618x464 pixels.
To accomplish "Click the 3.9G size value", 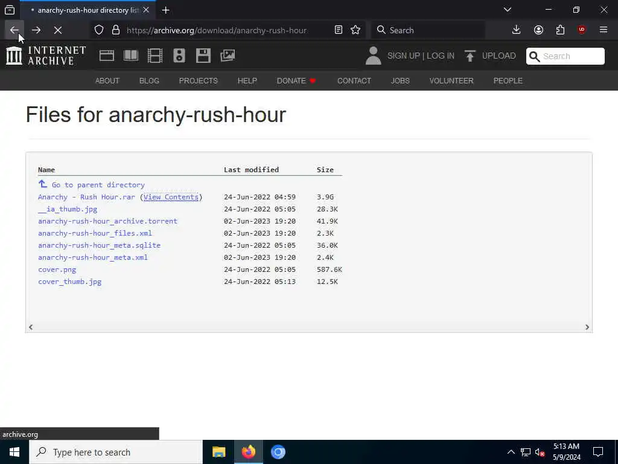I will pyautogui.click(x=325, y=197).
